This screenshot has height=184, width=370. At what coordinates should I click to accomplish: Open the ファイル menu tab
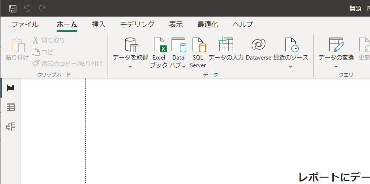pyautogui.click(x=25, y=24)
